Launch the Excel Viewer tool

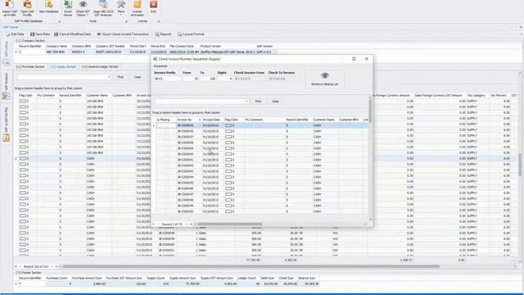point(68,8)
